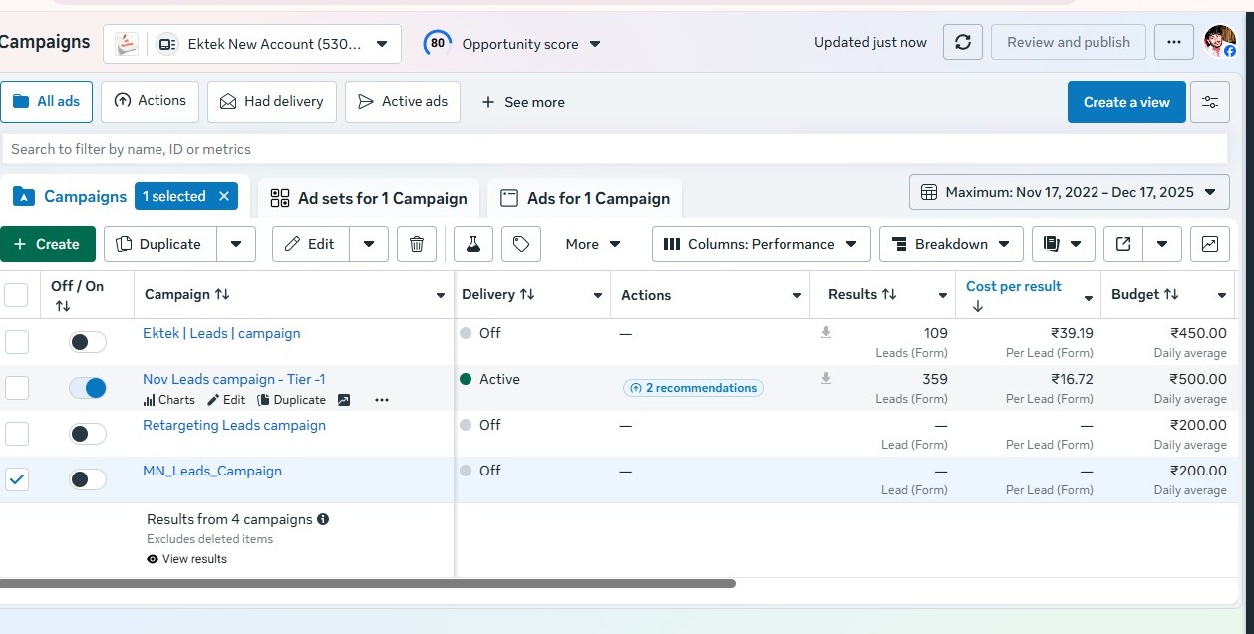The width and height of the screenshot is (1254, 634).
Task: Open the Retargeting Leads campaign link
Action: coord(234,425)
